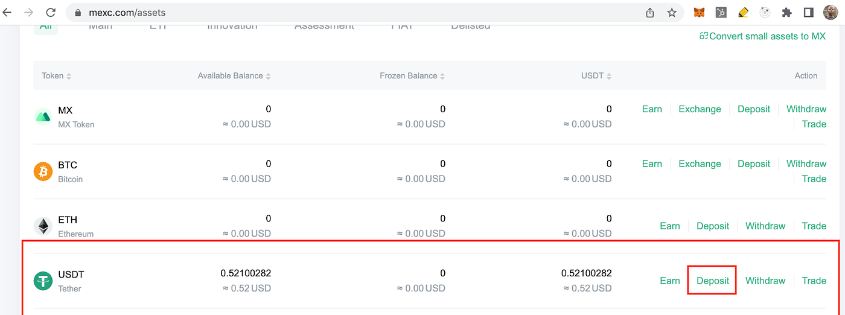Click the MX token logo
The width and height of the screenshot is (845, 315).
tap(43, 116)
